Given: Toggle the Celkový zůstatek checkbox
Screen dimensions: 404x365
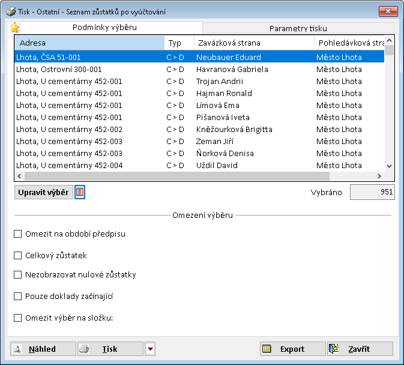Looking at the screenshot, I should [18, 255].
